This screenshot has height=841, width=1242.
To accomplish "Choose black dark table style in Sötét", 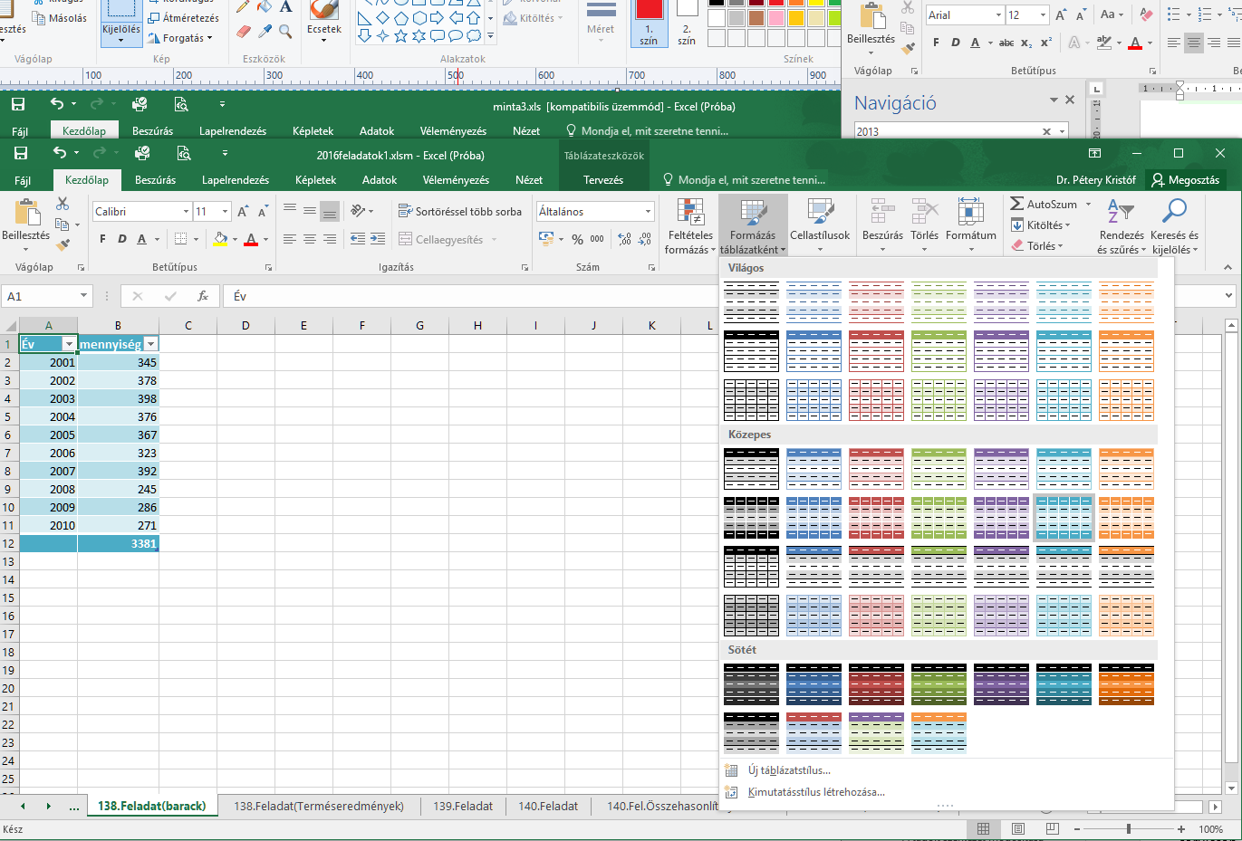I will 751,684.
